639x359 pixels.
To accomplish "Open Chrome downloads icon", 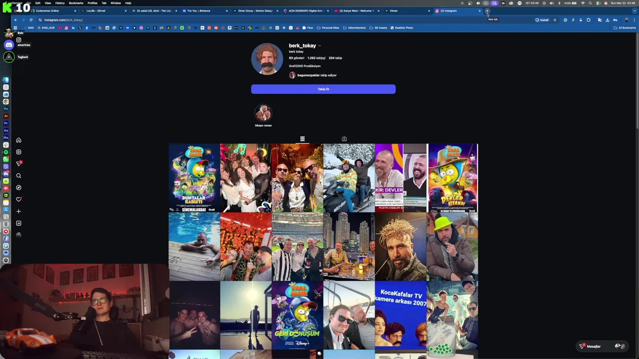I will click(x=608, y=20).
